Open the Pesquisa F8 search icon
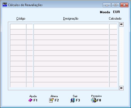This screenshot has height=108, width=131. coord(94,100)
